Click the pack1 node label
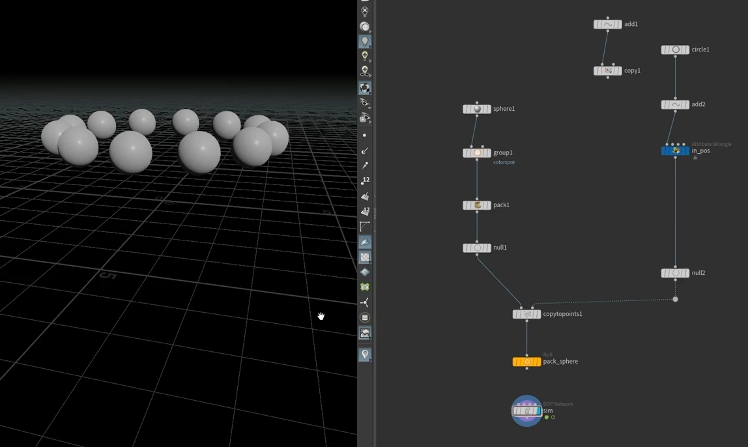Screen dimensions: 748x447 pyautogui.click(x=501, y=205)
